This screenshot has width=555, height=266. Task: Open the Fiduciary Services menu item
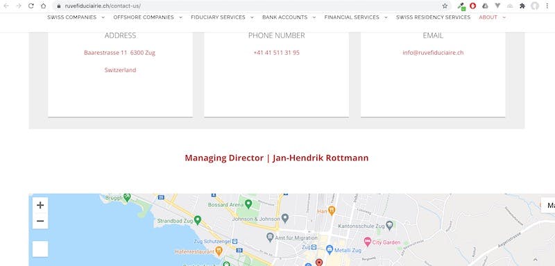click(x=218, y=17)
